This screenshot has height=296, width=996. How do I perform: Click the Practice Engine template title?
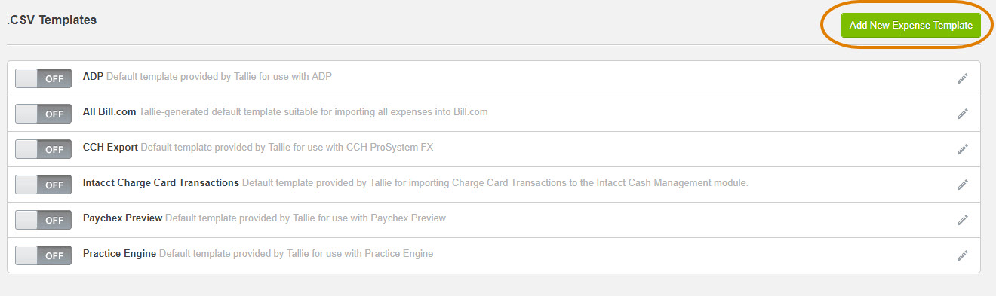tap(119, 253)
